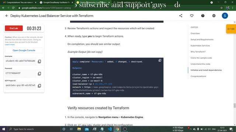Click the username student-03 value
The width and height of the screenshot is (236, 132).
(x=21, y=61)
